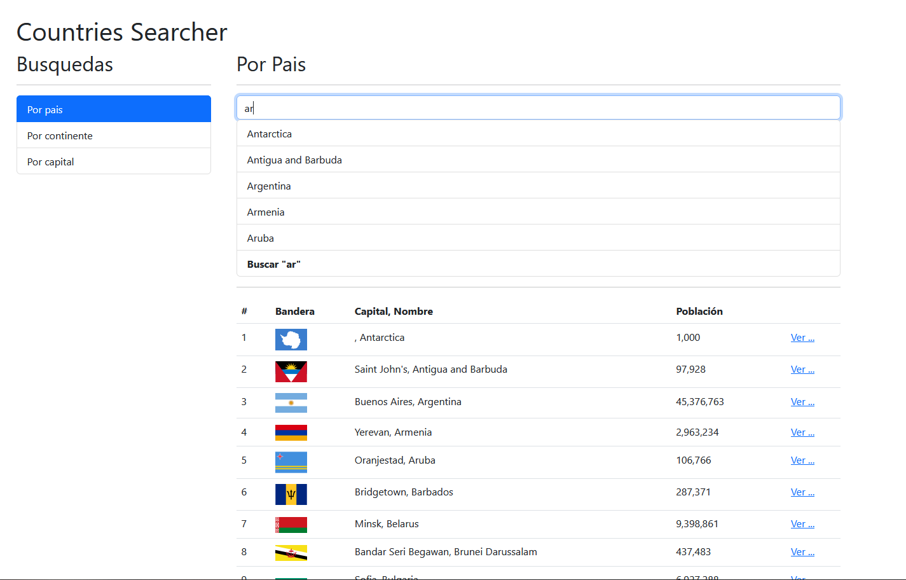The height and width of the screenshot is (580, 906).
Task: Click the Oranjestad, Aruba cell
Action: click(395, 460)
